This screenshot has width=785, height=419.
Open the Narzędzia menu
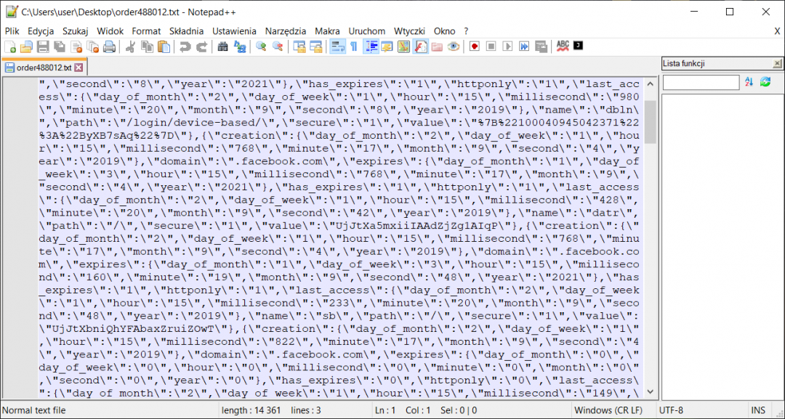pyautogui.click(x=285, y=31)
